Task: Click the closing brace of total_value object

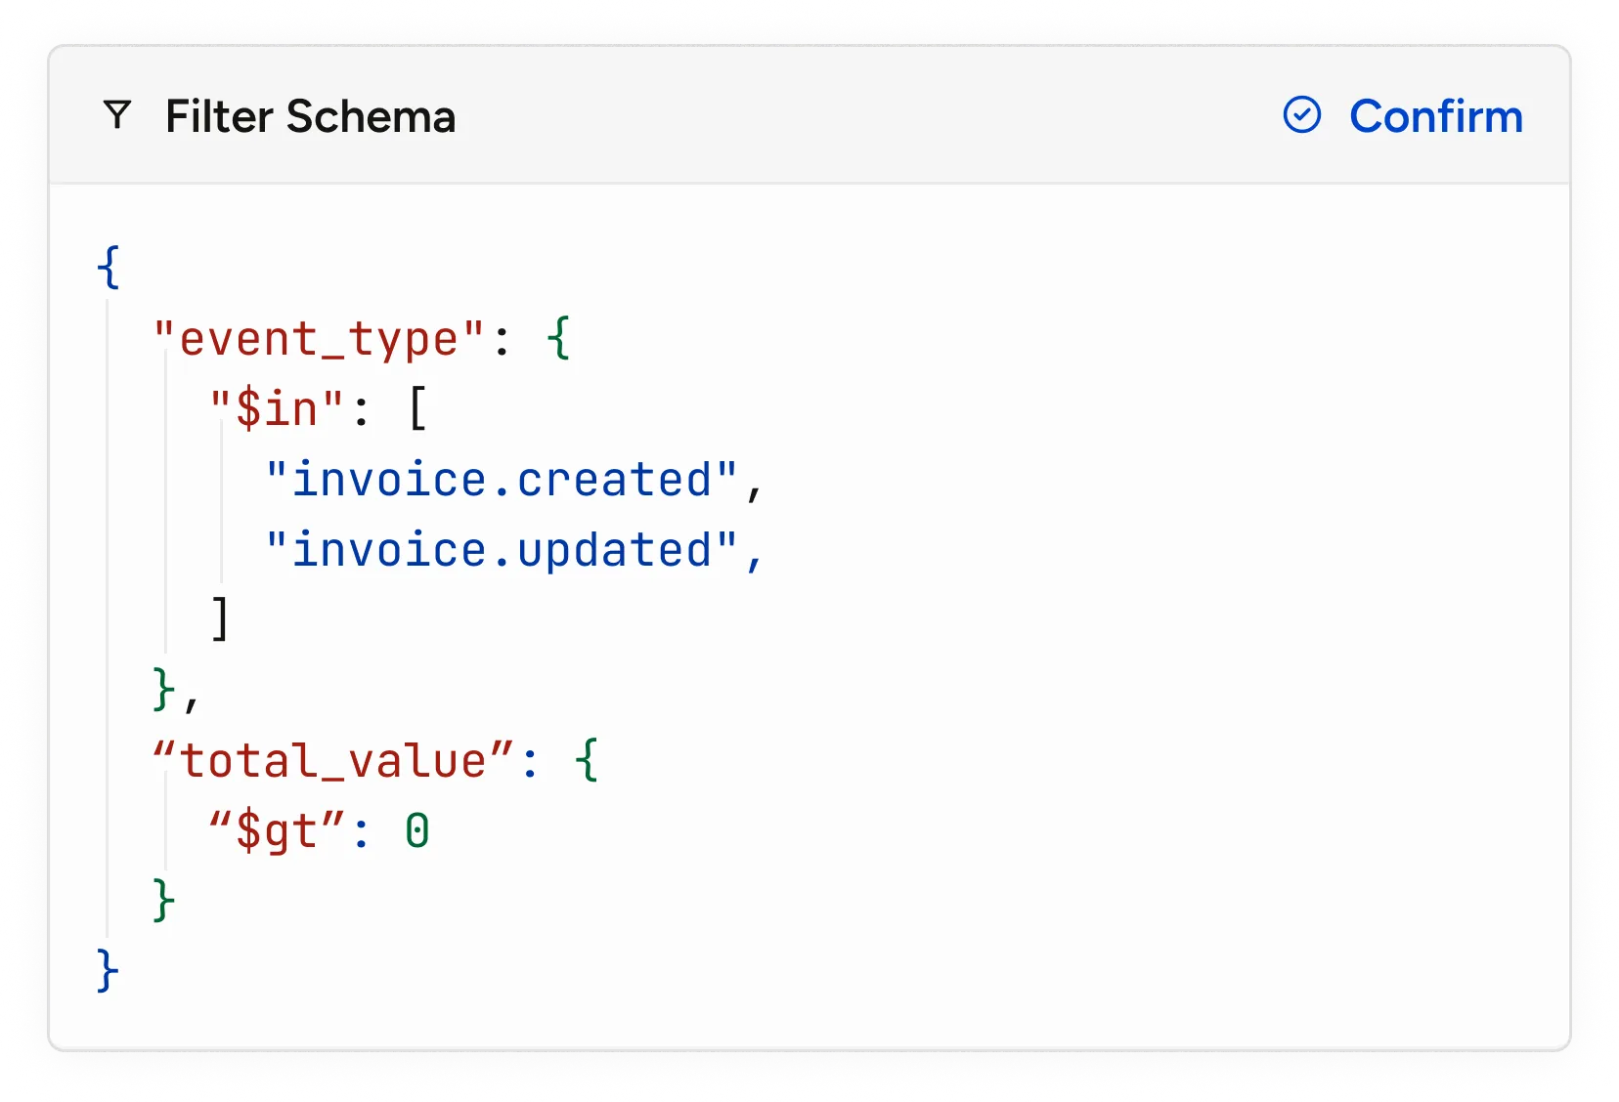Action: (x=164, y=900)
